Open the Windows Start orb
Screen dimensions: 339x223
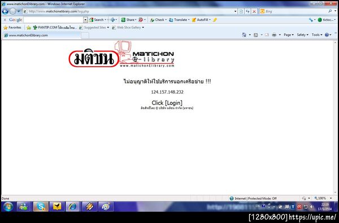pyautogui.click(x=8, y=207)
